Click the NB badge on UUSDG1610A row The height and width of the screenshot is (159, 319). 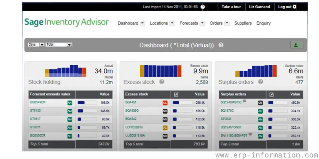coord(165,136)
